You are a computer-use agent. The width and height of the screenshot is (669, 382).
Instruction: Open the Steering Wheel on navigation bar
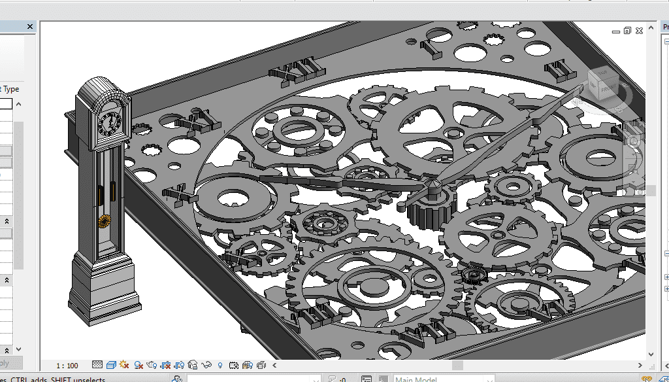coord(634,142)
